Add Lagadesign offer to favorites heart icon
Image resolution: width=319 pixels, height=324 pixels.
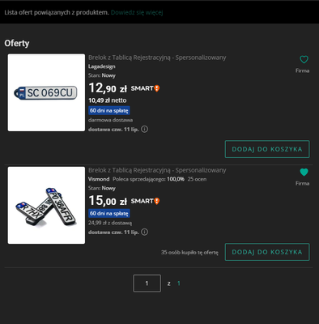[x=304, y=59]
